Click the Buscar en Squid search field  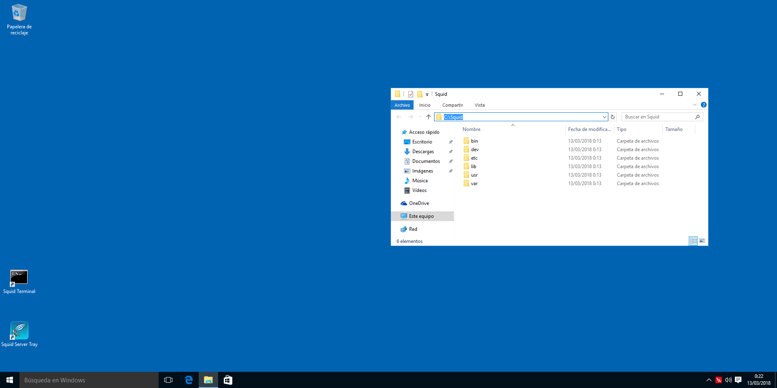[x=658, y=117]
